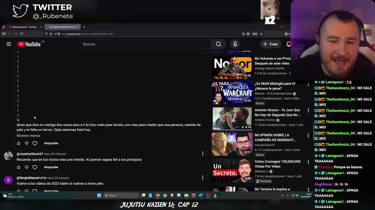Like the 'dicen que dios' comment
The width and height of the screenshot is (375, 210).
tap(18, 143)
